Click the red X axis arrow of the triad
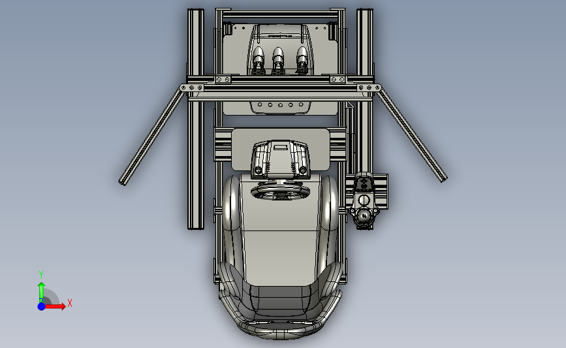Viewport: 566px width, 348px height. [x=55, y=306]
